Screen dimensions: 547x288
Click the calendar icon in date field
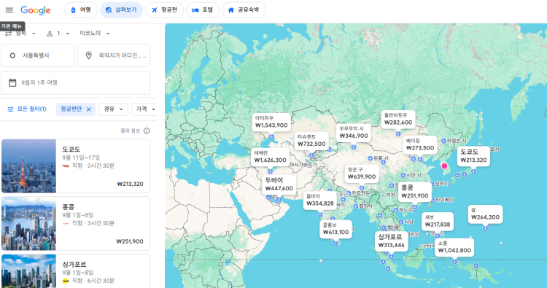point(12,83)
